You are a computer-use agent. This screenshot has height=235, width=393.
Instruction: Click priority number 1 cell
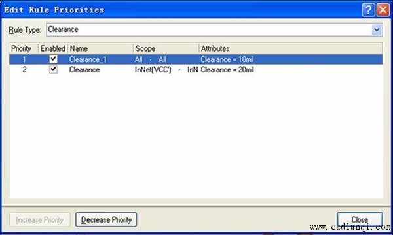click(24, 59)
